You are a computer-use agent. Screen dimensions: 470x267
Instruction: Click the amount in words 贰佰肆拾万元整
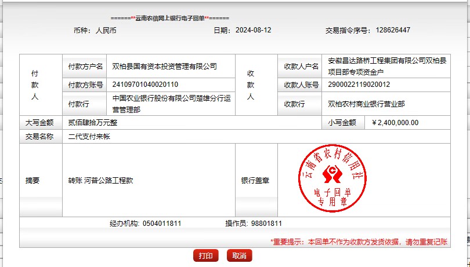pos(93,123)
